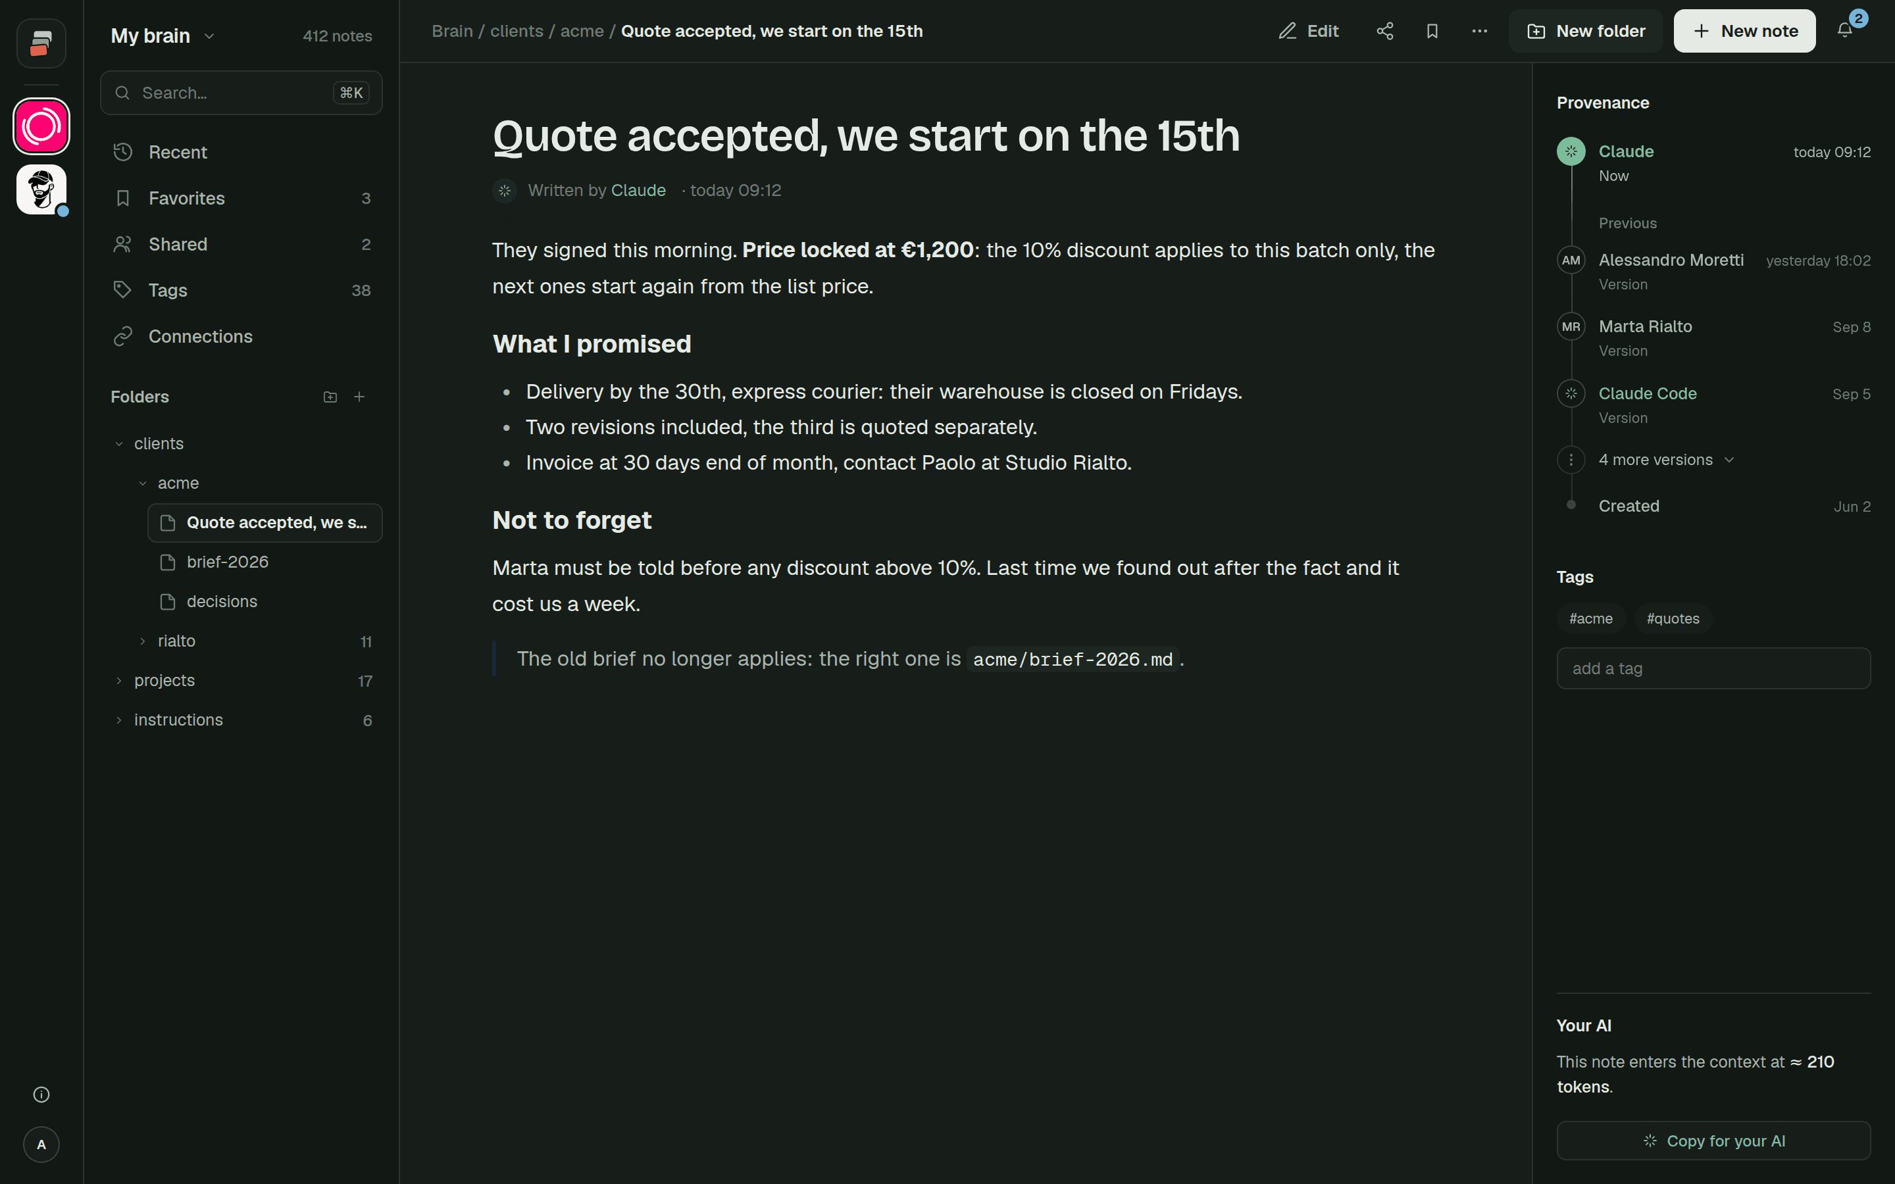Open the three-dots more options menu
1895x1184 pixels.
tap(1478, 32)
